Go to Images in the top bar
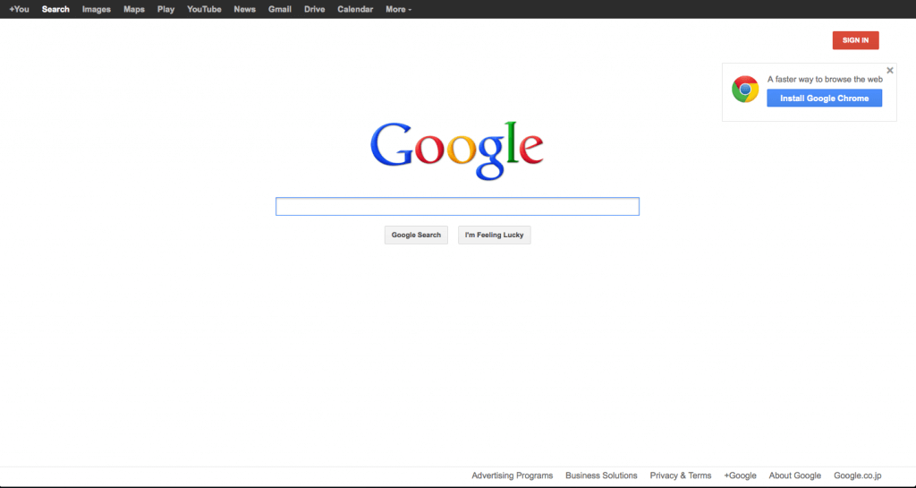Viewport: 916px width, 488px height. [x=97, y=9]
